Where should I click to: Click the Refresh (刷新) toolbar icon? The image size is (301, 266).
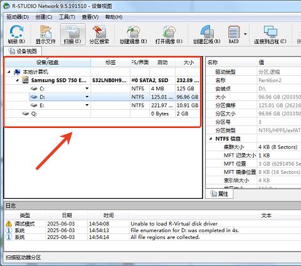pyautogui.click(x=16, y=35)
